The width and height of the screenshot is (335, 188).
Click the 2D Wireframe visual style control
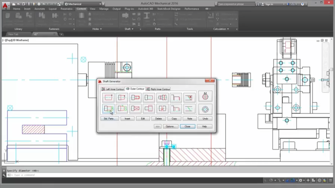coord(21,40)
